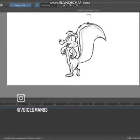
Task: Click the short blue Flow slider box
Action: [x=37, y=5]
